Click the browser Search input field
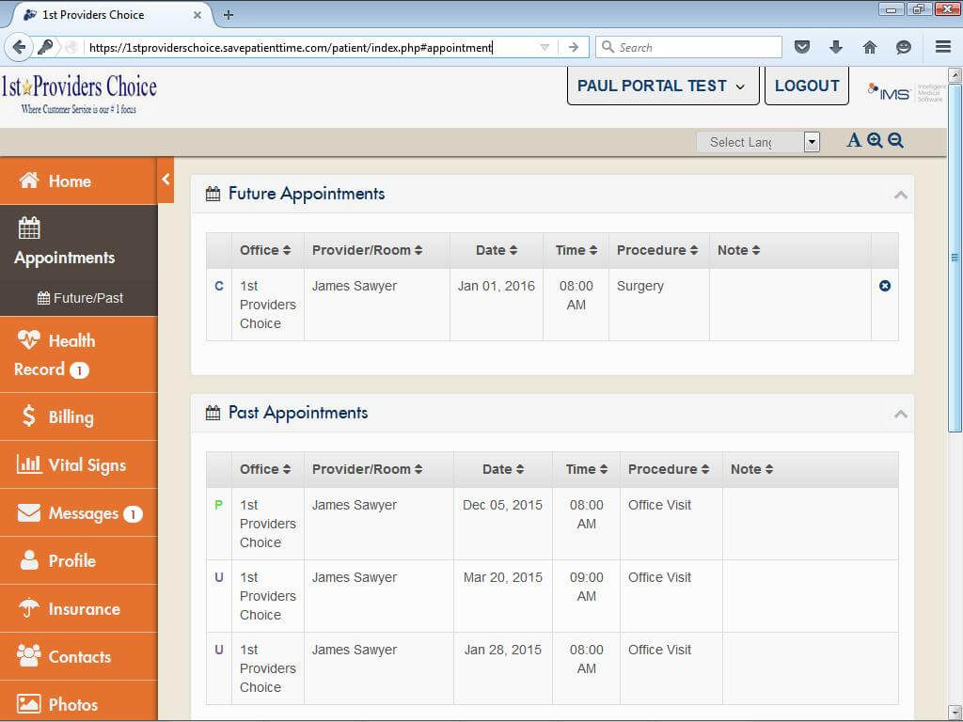Viewport: 963px width, 722px height. pyautogui.click(x=696, y=47)
